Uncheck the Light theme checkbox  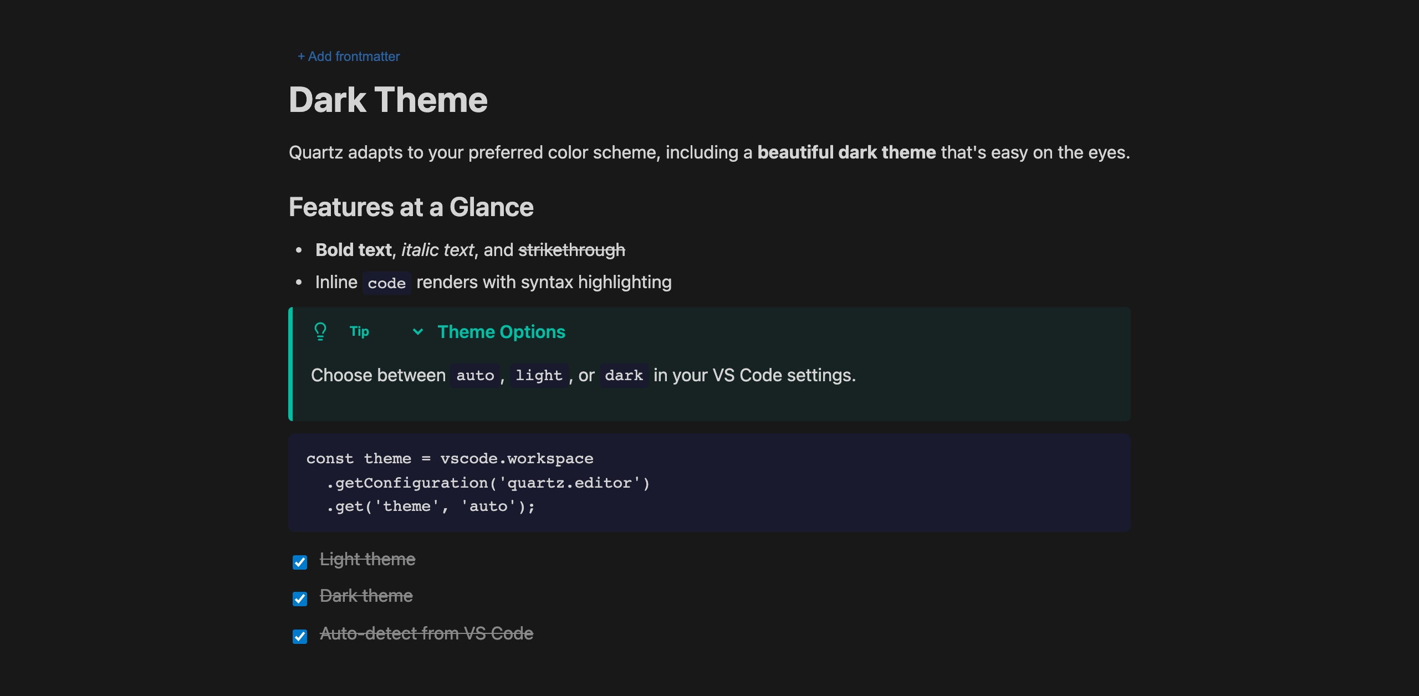[x=299, y=562]
